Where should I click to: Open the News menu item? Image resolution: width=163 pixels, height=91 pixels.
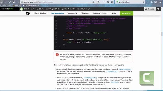tap(114, 13)
